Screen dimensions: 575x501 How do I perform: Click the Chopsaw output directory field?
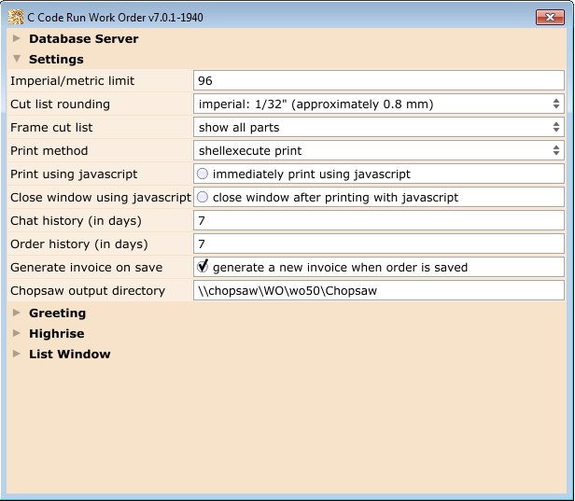[378, 290]
